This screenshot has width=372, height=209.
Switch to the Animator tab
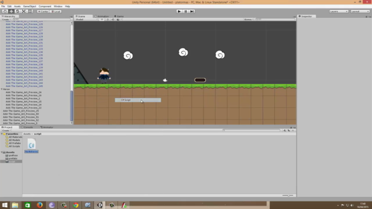47,127
